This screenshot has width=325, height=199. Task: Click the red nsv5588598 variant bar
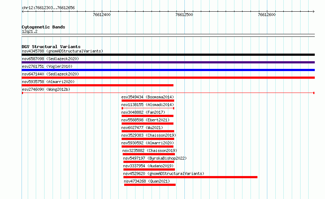pos(148,124)
